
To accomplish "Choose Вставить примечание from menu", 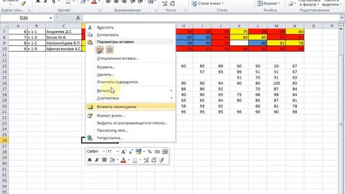I will 130,107.
